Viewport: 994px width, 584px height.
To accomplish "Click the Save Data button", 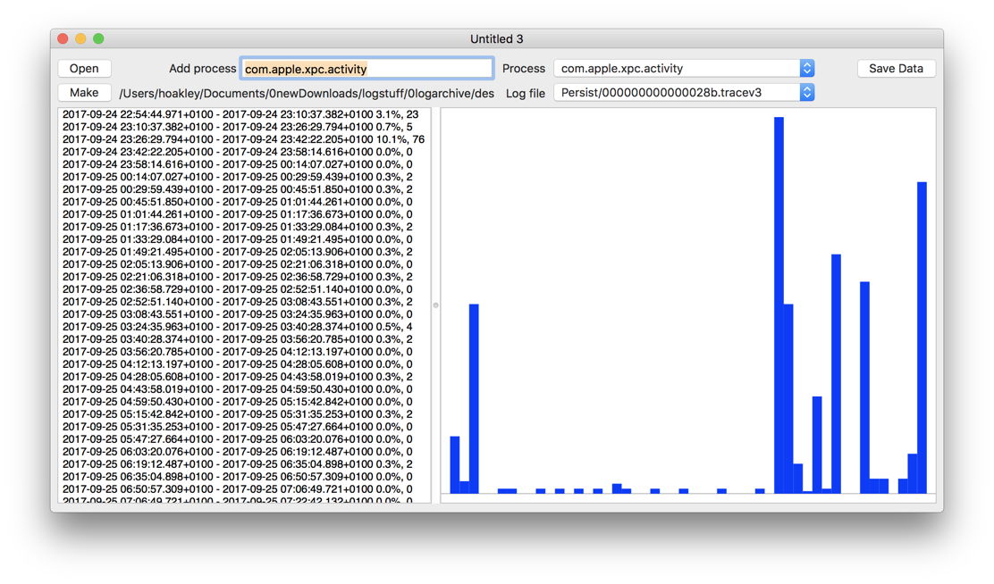I will coord(896,69).
